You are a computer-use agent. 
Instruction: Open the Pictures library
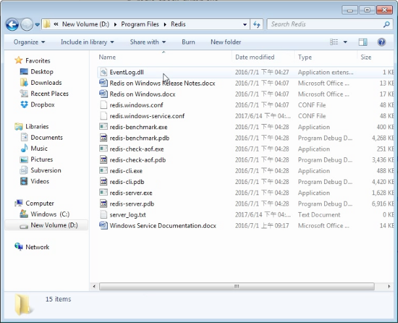point(42,159)
